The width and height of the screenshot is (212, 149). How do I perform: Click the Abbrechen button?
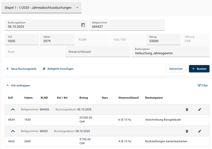point(176,69)
